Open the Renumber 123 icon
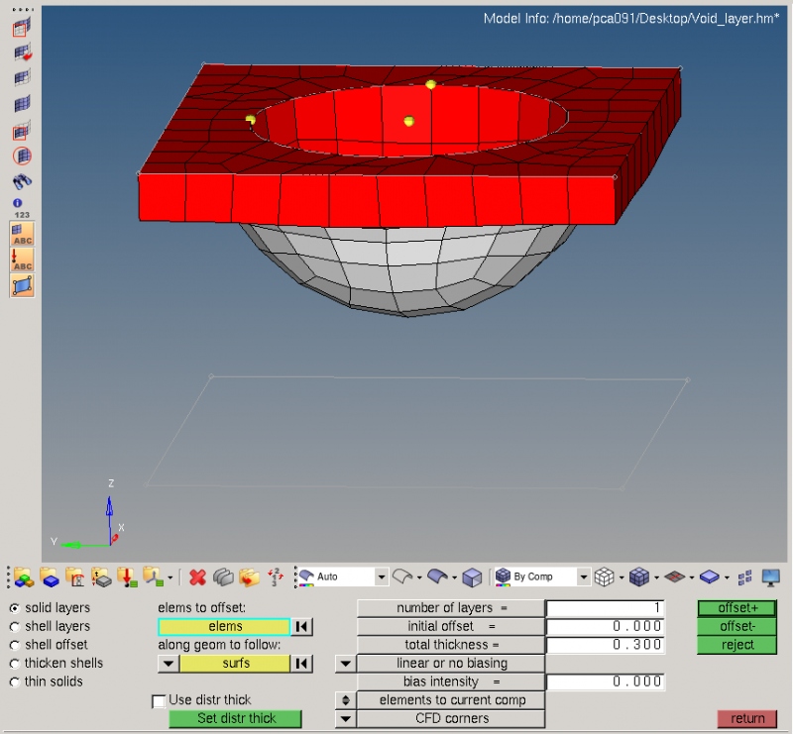This screenshot has height=734, width=793. point(275,577)
